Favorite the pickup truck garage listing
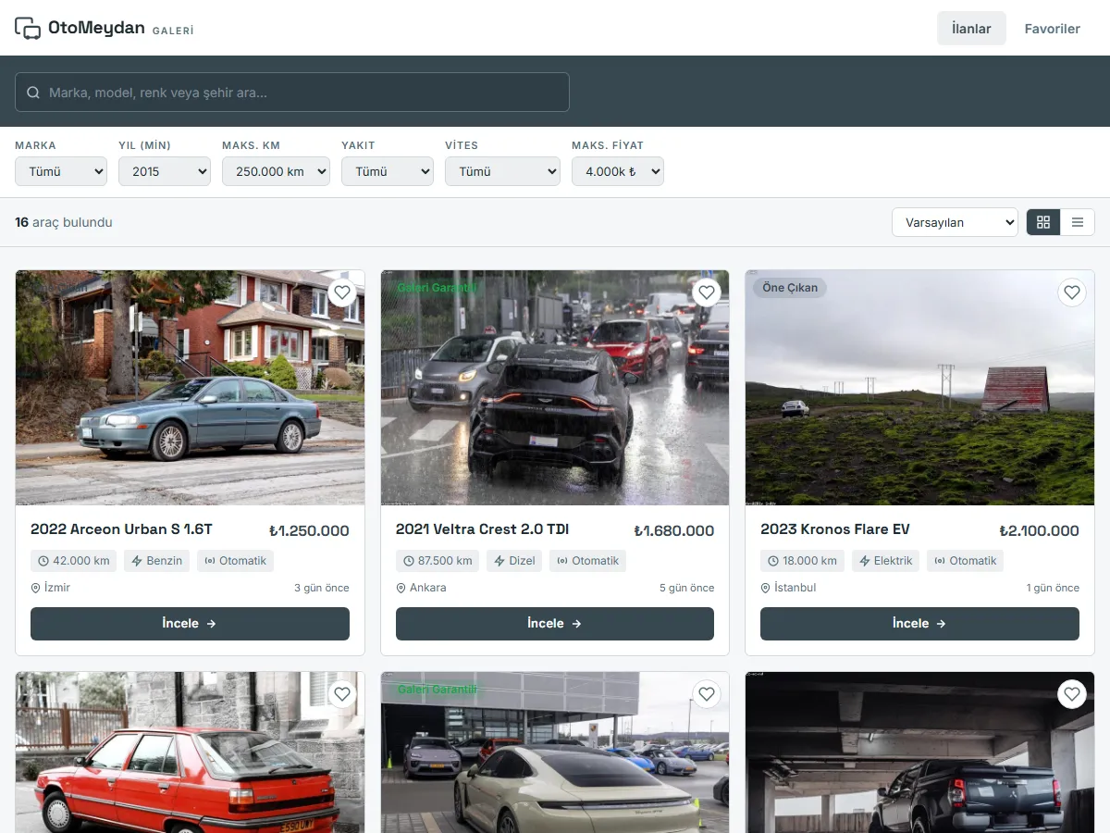Viewport: 1110px width, 833px height. point(1072,694)
